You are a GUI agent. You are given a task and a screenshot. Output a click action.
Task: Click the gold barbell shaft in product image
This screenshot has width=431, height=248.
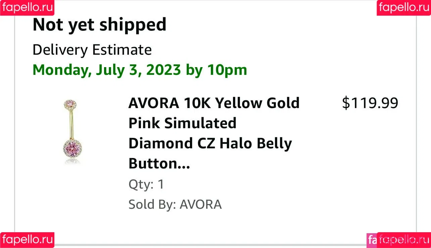(x=71, y=124)
